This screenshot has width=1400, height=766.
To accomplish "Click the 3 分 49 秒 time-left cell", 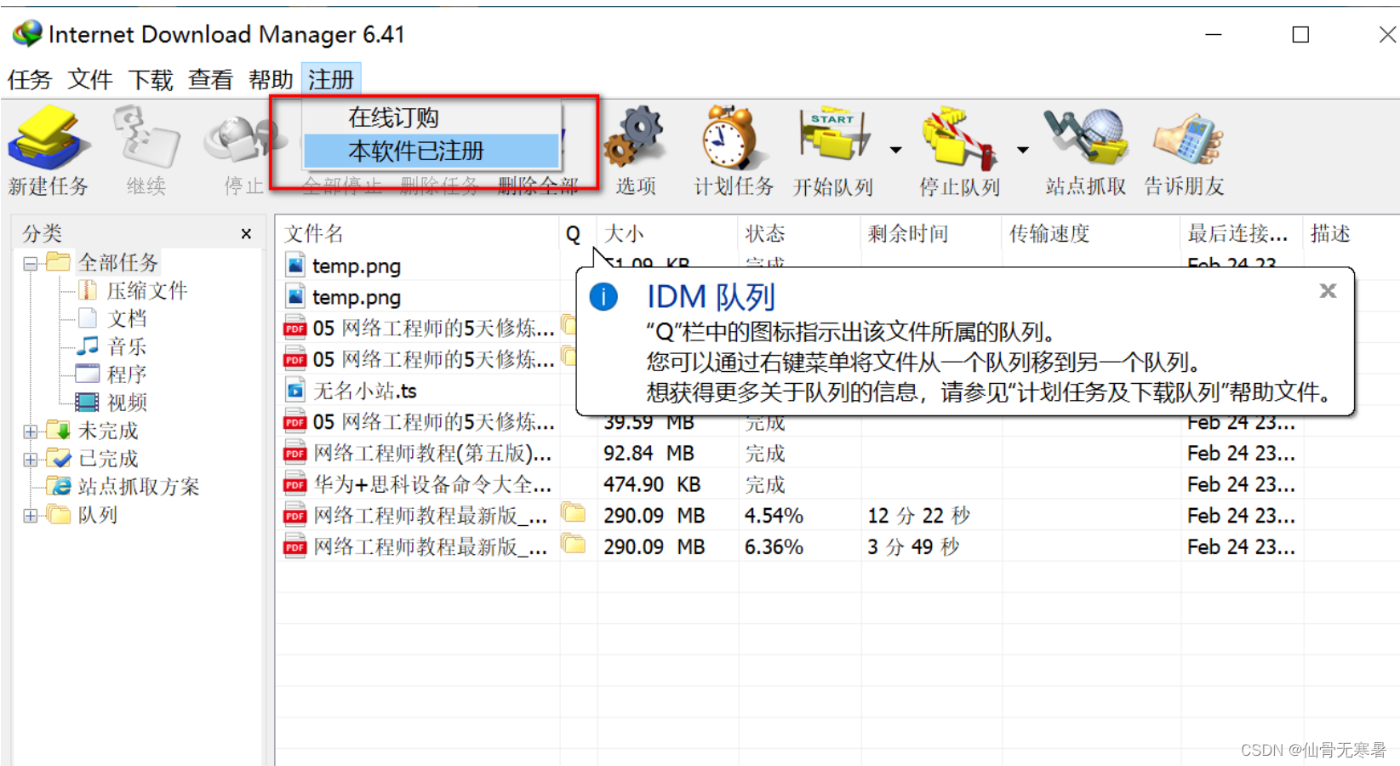I will click(913, 546).
